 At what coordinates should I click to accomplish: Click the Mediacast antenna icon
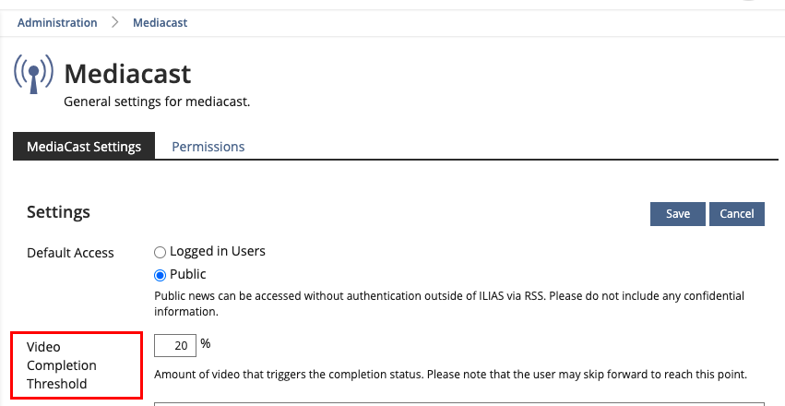(33, 74)
